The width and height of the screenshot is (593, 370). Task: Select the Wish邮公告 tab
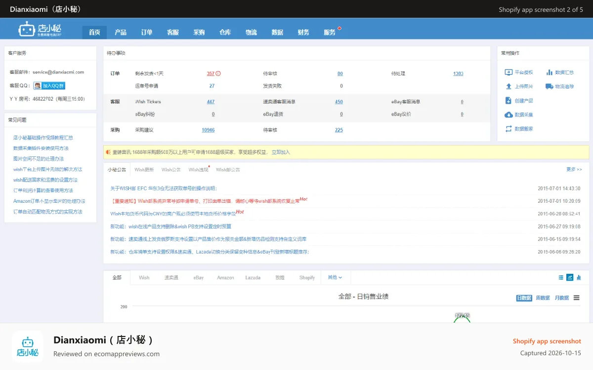click(x=228, y=170)
